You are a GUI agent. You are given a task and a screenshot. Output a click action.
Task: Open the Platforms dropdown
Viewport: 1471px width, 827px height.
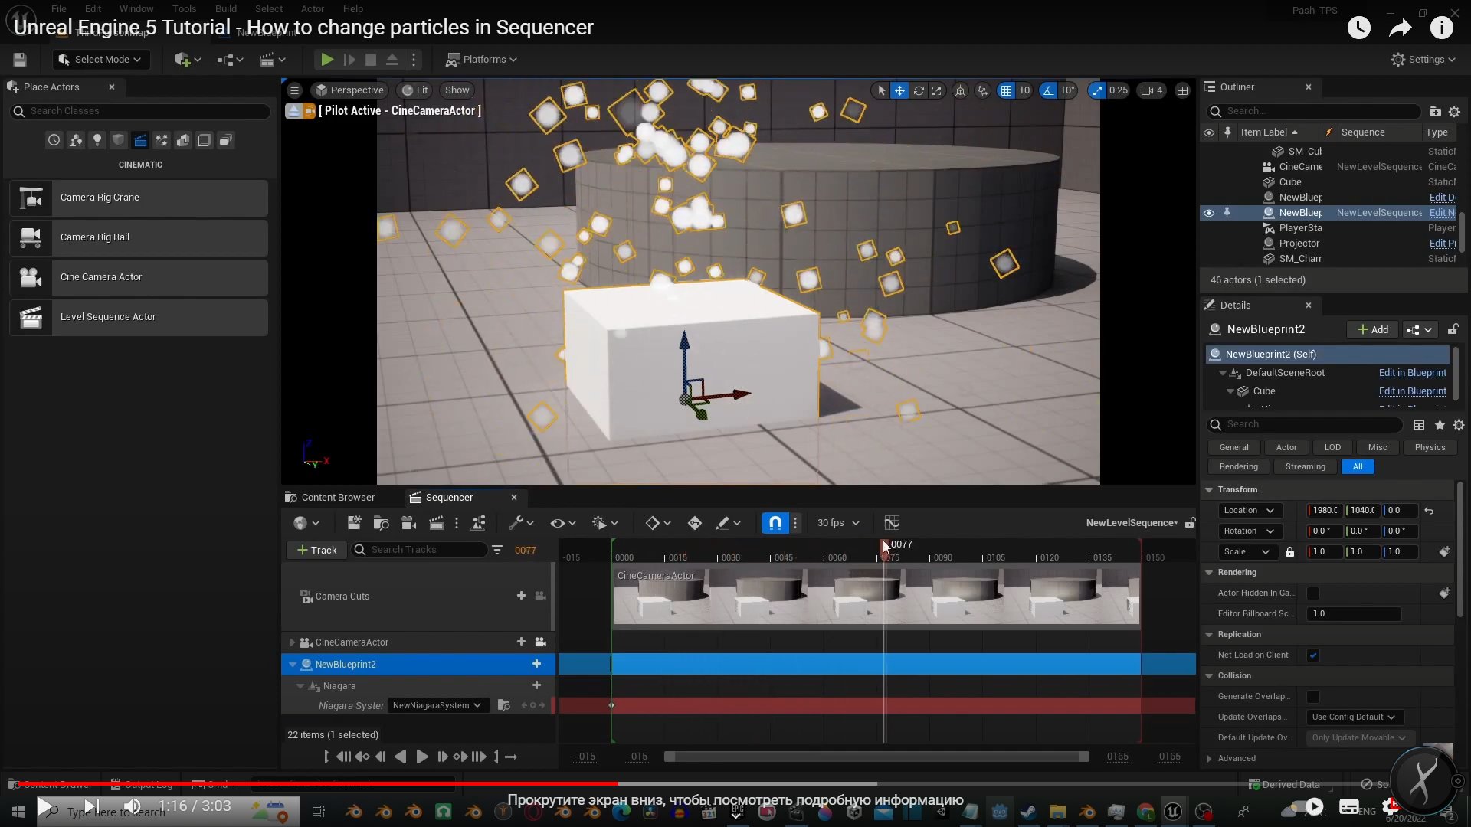(482, 60)
